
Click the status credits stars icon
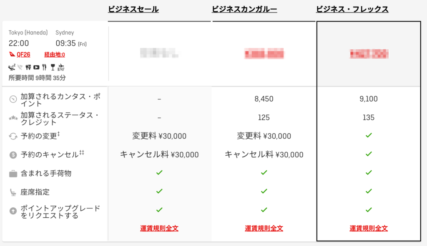(13, 118)
